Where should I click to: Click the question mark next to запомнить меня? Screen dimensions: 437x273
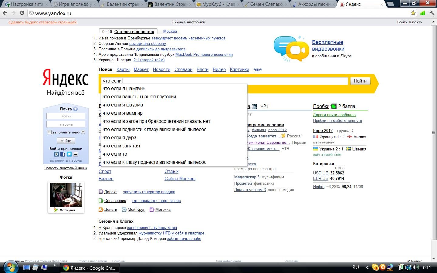point(83,132)
